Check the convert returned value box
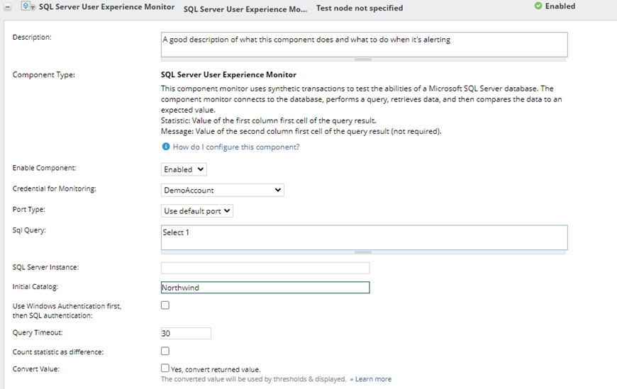 [165, 368]
